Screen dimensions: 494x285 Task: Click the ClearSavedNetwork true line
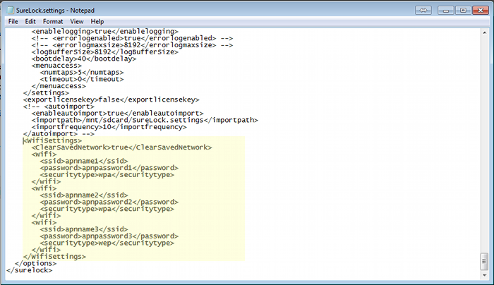121,147
